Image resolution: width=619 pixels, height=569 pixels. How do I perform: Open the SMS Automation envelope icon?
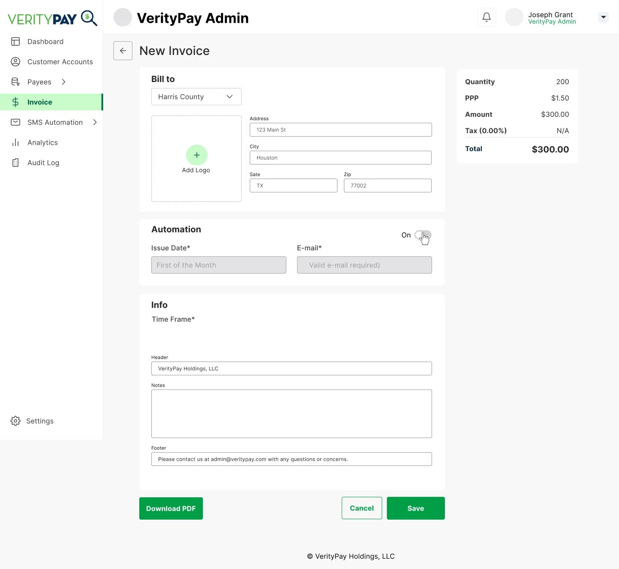[15, 122]
